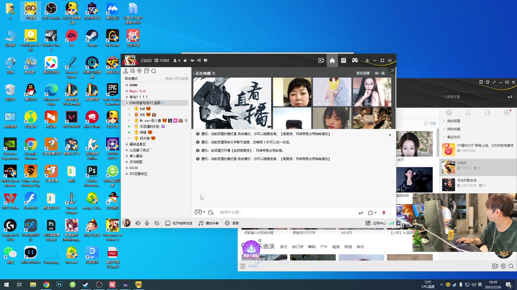This screenshot has width=517, height=290.
Task: Close the hot streams banner panel
Action: [x=392, y=70]
